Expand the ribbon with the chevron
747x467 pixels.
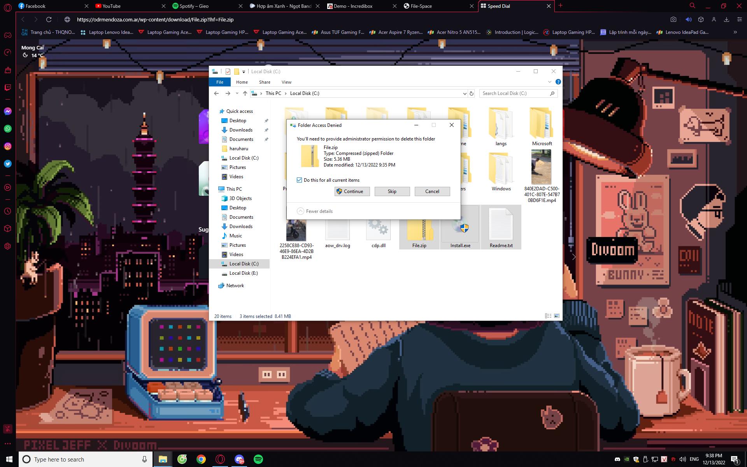pyautogui.click(x=549, y=82)
